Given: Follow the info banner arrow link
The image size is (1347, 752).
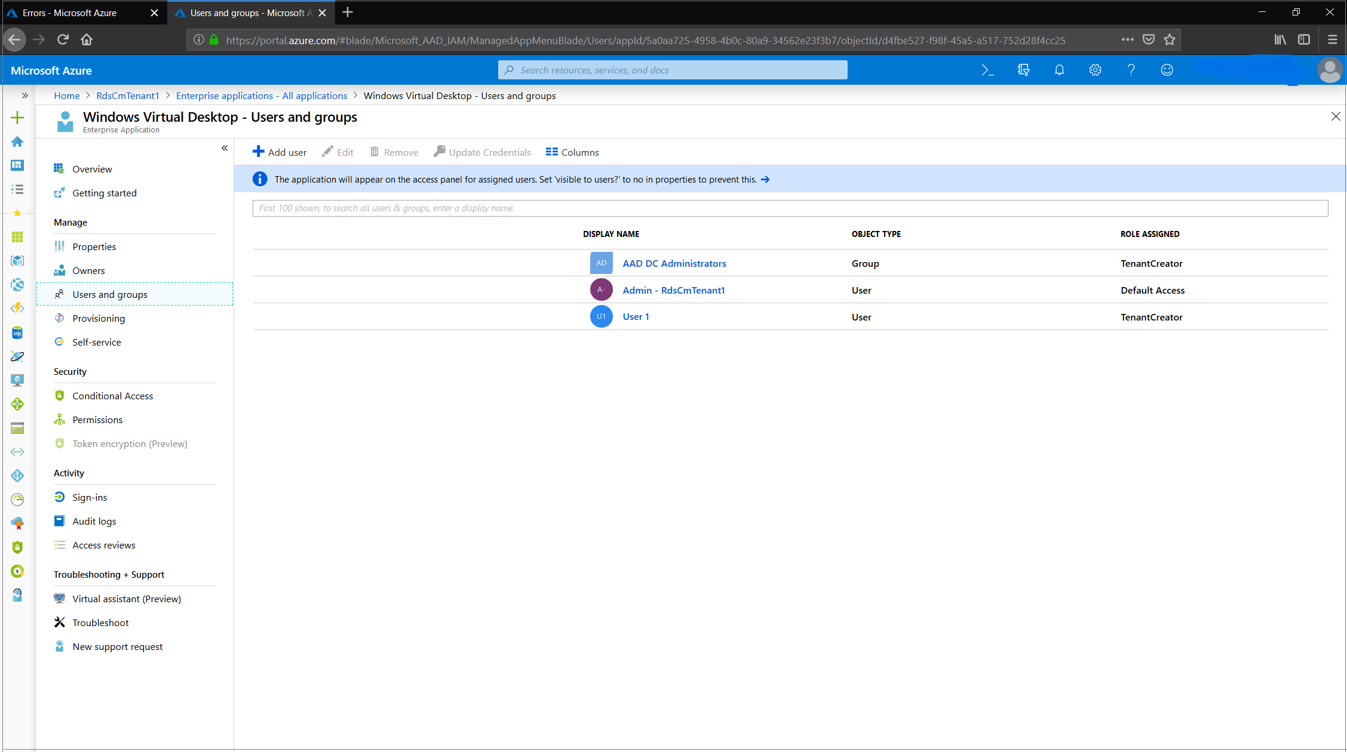Looking at the screenshot, I should point(765,180).
